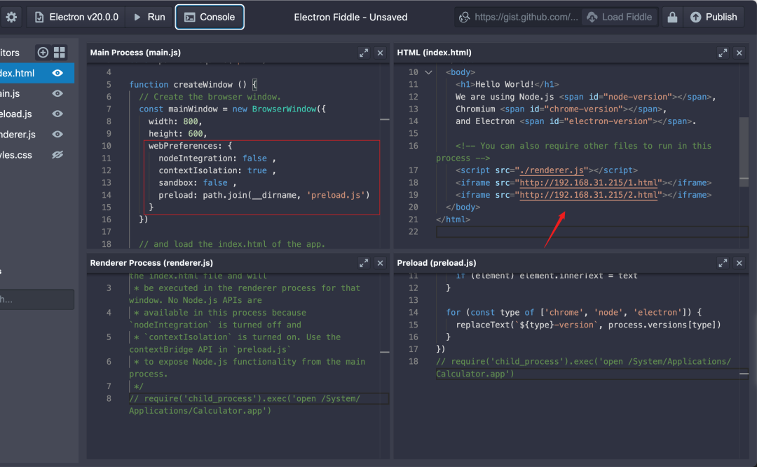Click the Preload (preload.js) panel title
This screenshot has height=467, width=757.
pyautogui.click(x=437, y=263)
